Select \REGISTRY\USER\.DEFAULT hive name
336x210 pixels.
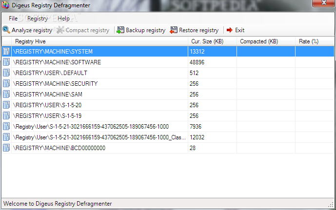tap(50, 73)
